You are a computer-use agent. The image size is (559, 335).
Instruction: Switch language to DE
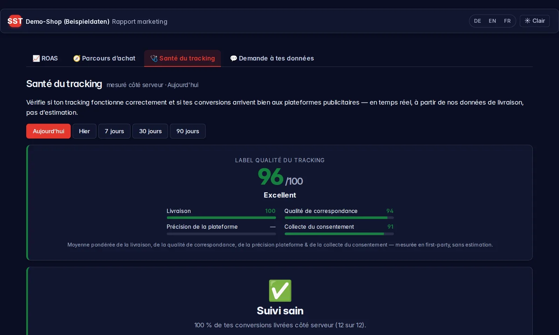pyautogui.click(x=478, y=21)
